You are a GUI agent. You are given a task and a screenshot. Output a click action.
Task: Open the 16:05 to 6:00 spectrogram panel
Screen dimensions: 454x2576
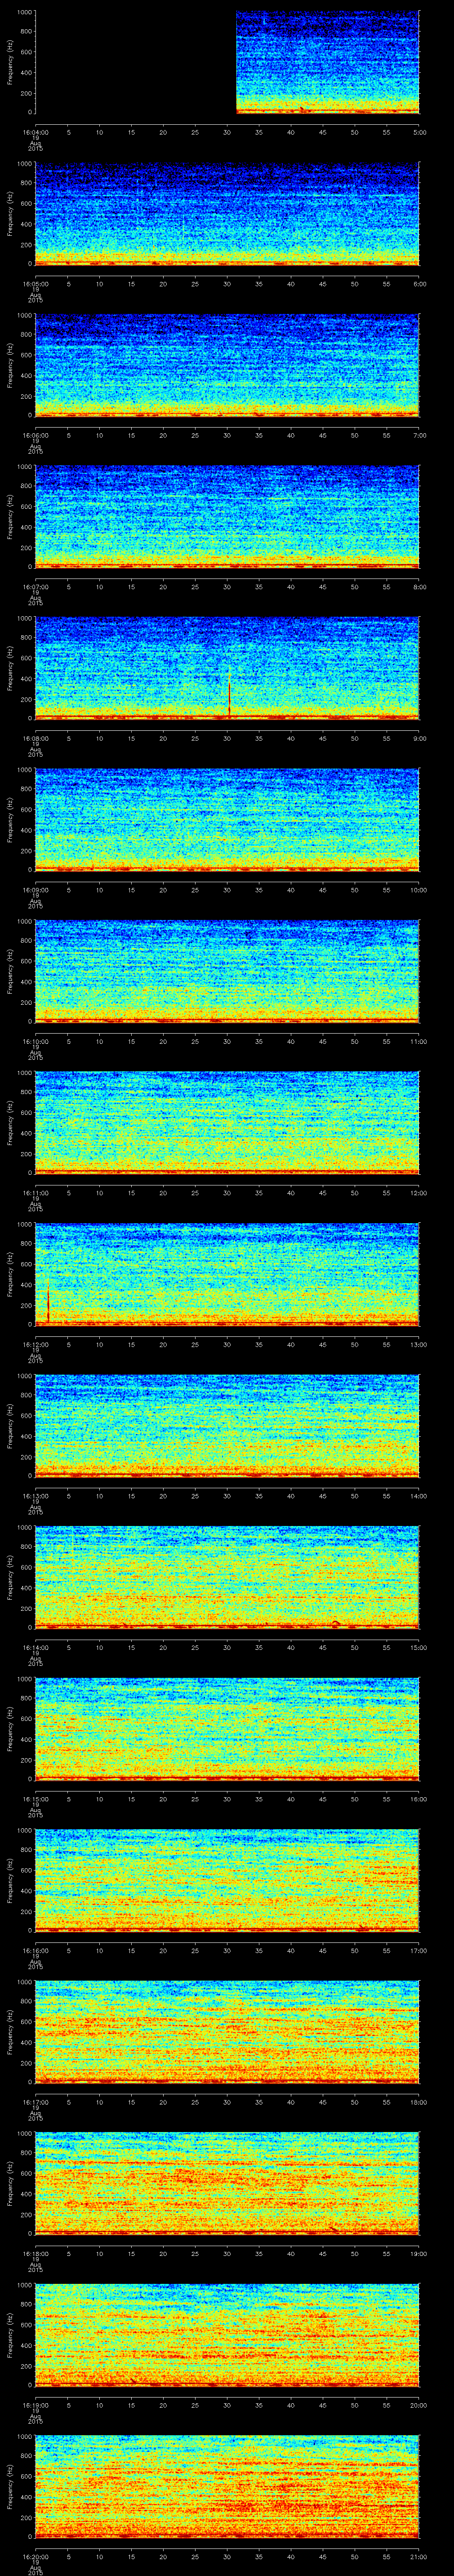tap(227, 214)
